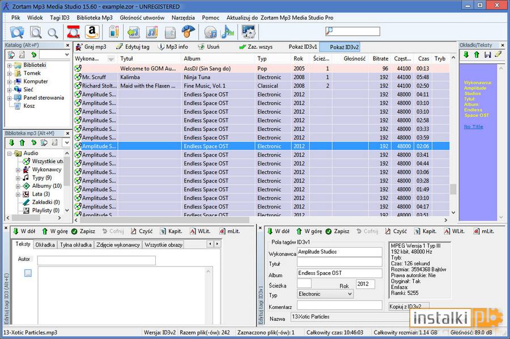Click green up arrow in Biblioteka mp3 panel
Screen dimensions: 510x339
tap(22, 142)
